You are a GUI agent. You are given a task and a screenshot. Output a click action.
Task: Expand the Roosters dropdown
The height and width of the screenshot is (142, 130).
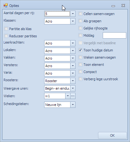click(x=73, y=81)
